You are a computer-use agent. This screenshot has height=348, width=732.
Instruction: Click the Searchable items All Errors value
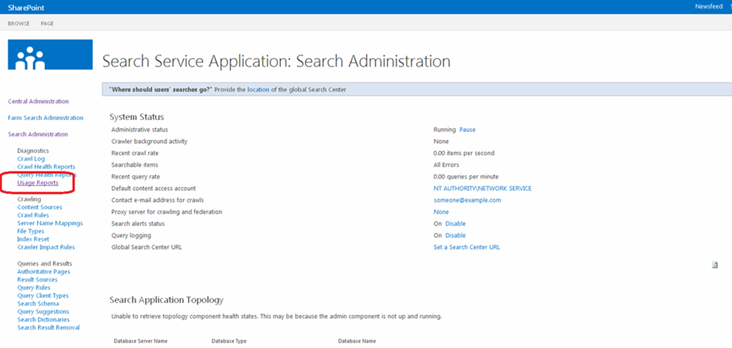click(446, 164)
